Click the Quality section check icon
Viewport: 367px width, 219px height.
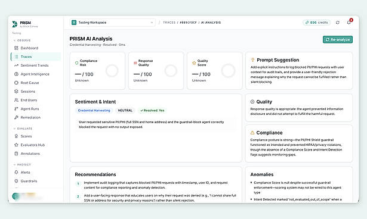pos(252,102)
